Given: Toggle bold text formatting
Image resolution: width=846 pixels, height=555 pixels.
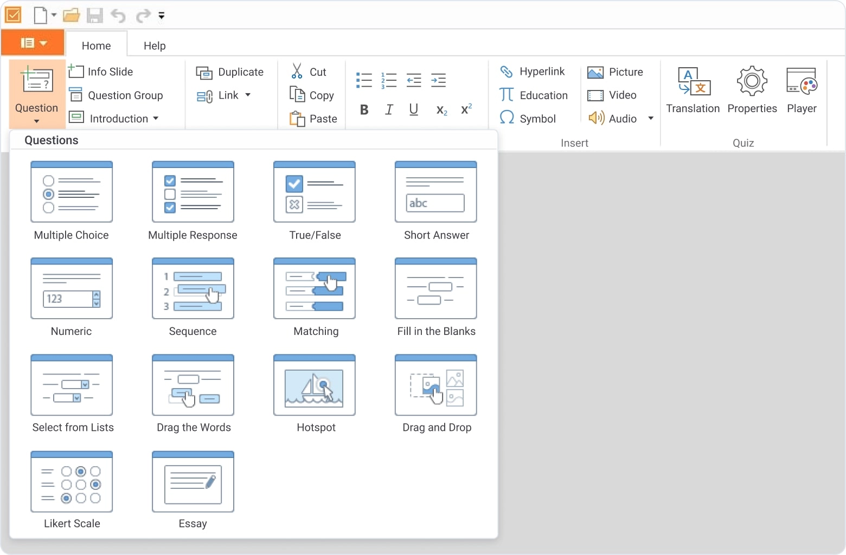Looking at the screenshot, I should pos(364,110).
